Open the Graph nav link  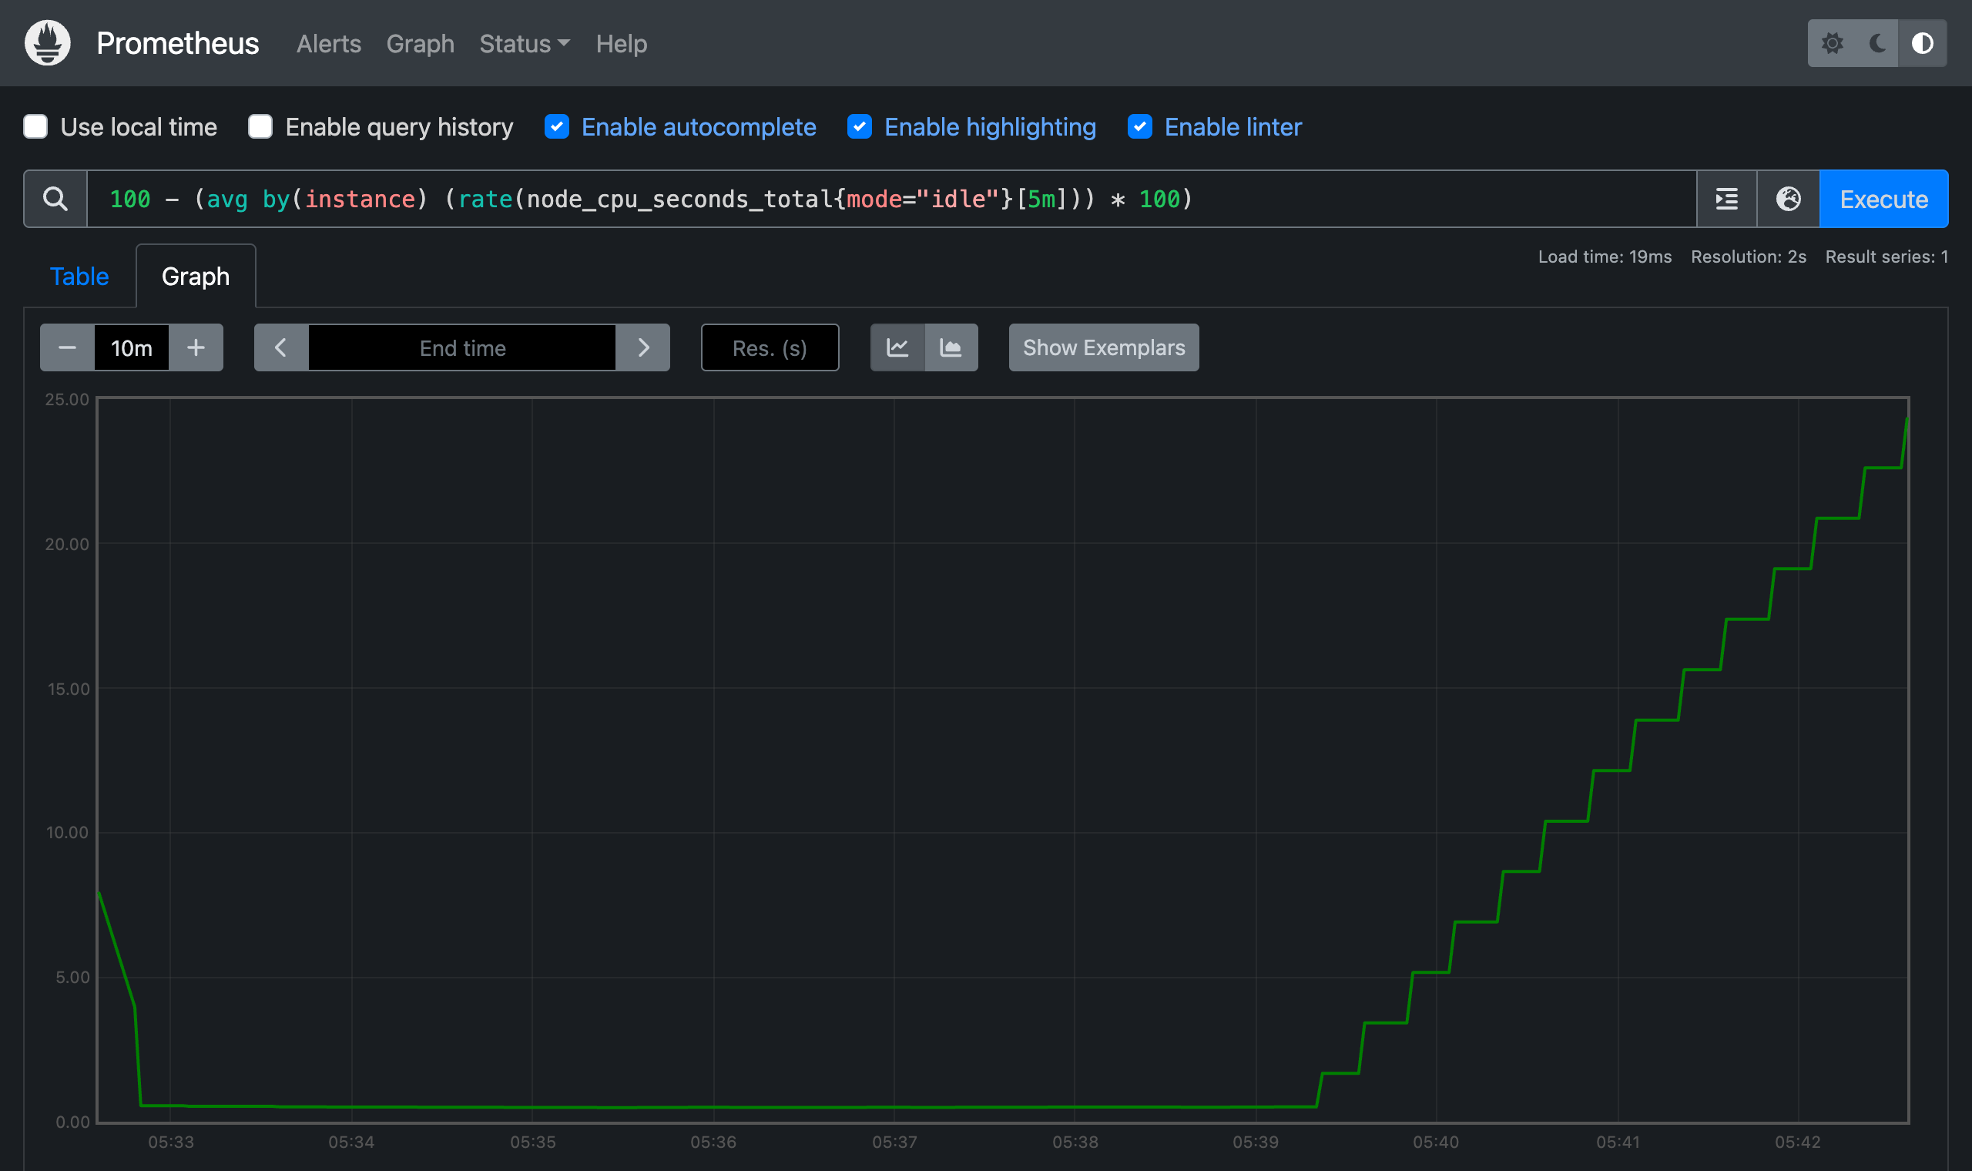point(421,43)
